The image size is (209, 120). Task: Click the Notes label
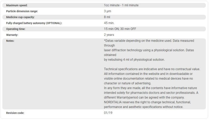pos(11,41)
